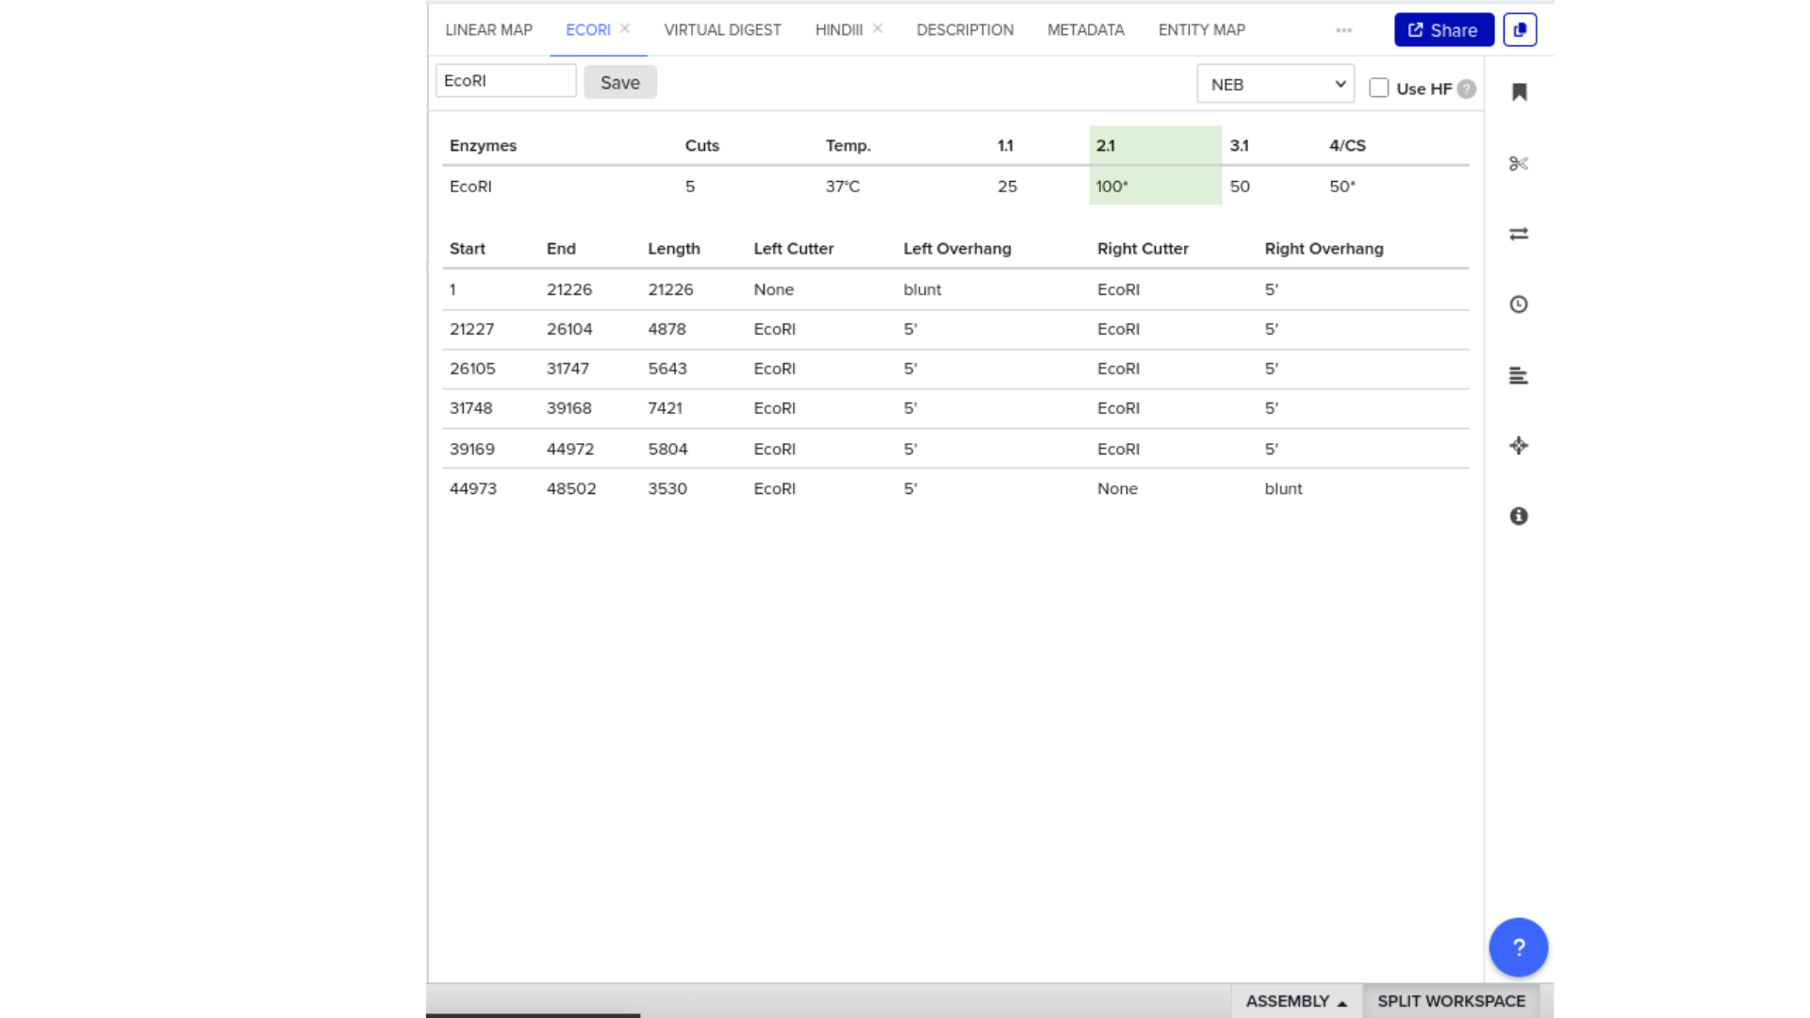1810x1018 pixels.
Task: Click the four-way arrows sidebar icon
Action: click(1518, 446)
